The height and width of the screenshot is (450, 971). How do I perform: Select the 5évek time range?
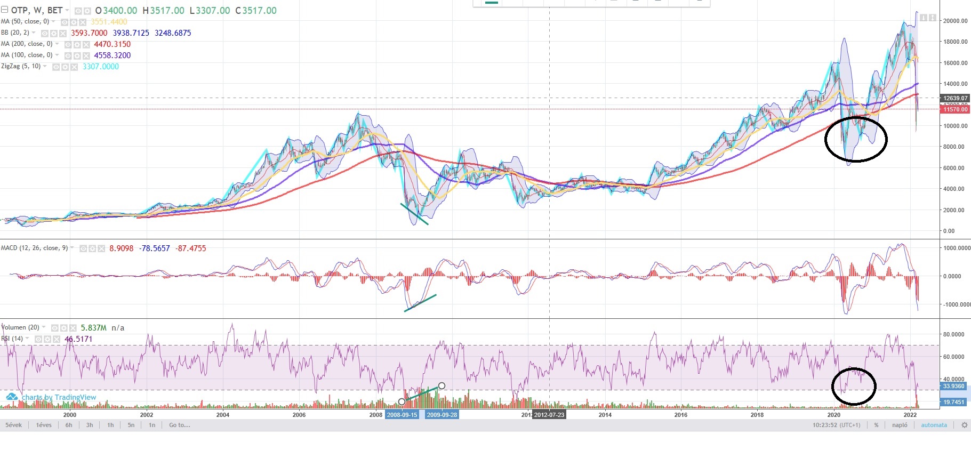click(x=14, y=425)
